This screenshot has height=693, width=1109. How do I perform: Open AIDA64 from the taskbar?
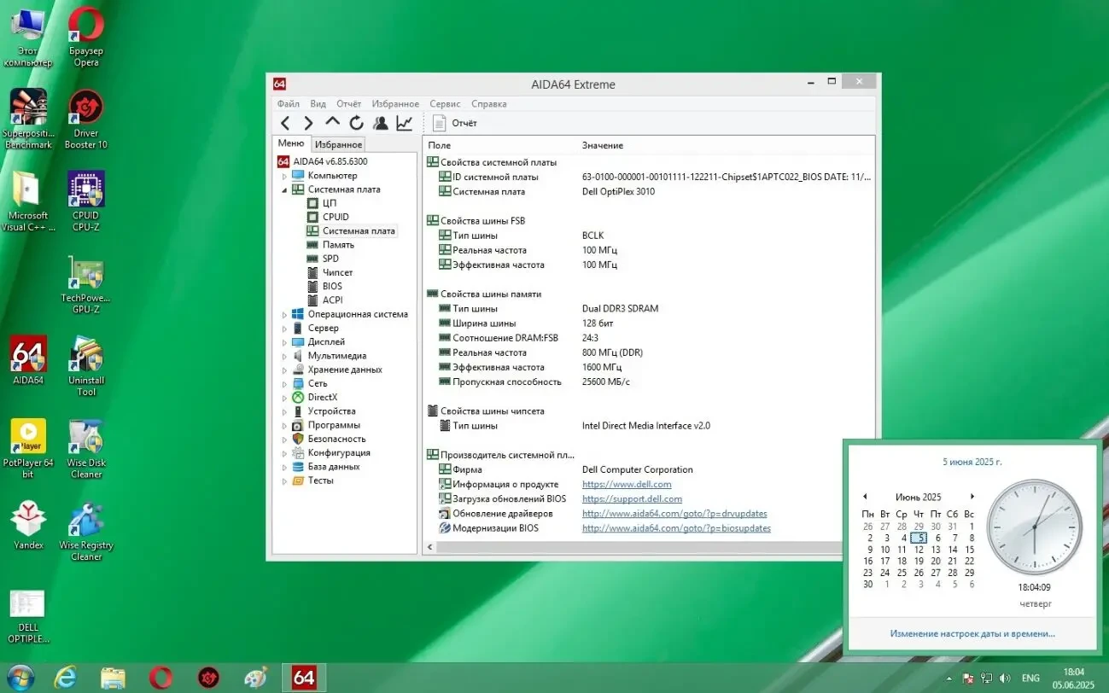point(304,677)
